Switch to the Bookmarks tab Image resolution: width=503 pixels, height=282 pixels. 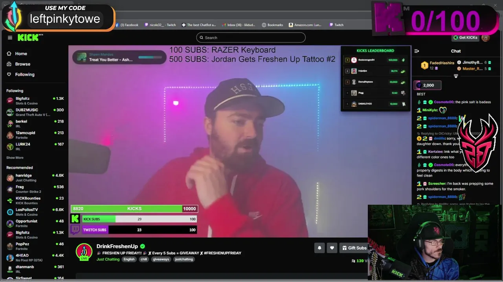272,25
